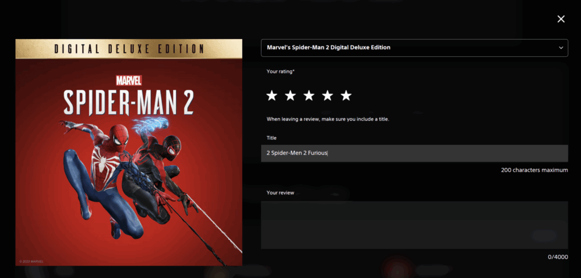Choose the fourth rating star
581x278 pixels.
(327, 96)
